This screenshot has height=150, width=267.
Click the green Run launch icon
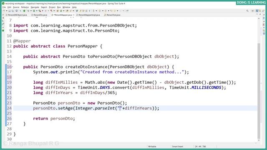[34, 11]
